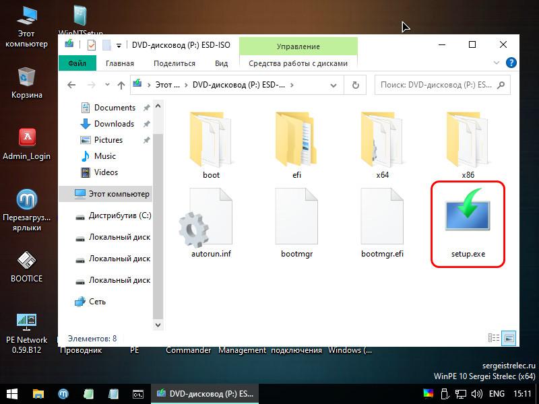Click the volume icon in system tray
Viewport: 539px width, 404px height.
tap(476, 394)
